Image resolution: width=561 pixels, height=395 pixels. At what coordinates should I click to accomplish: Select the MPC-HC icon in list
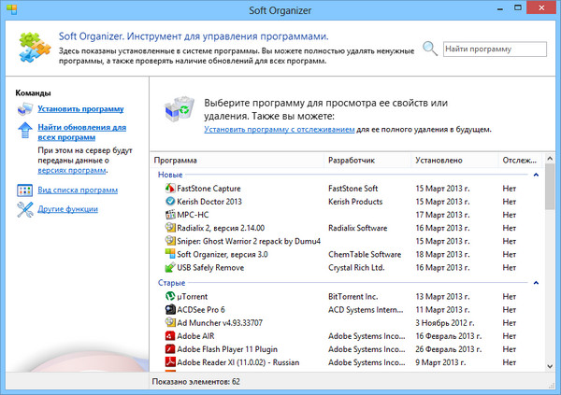169,214
